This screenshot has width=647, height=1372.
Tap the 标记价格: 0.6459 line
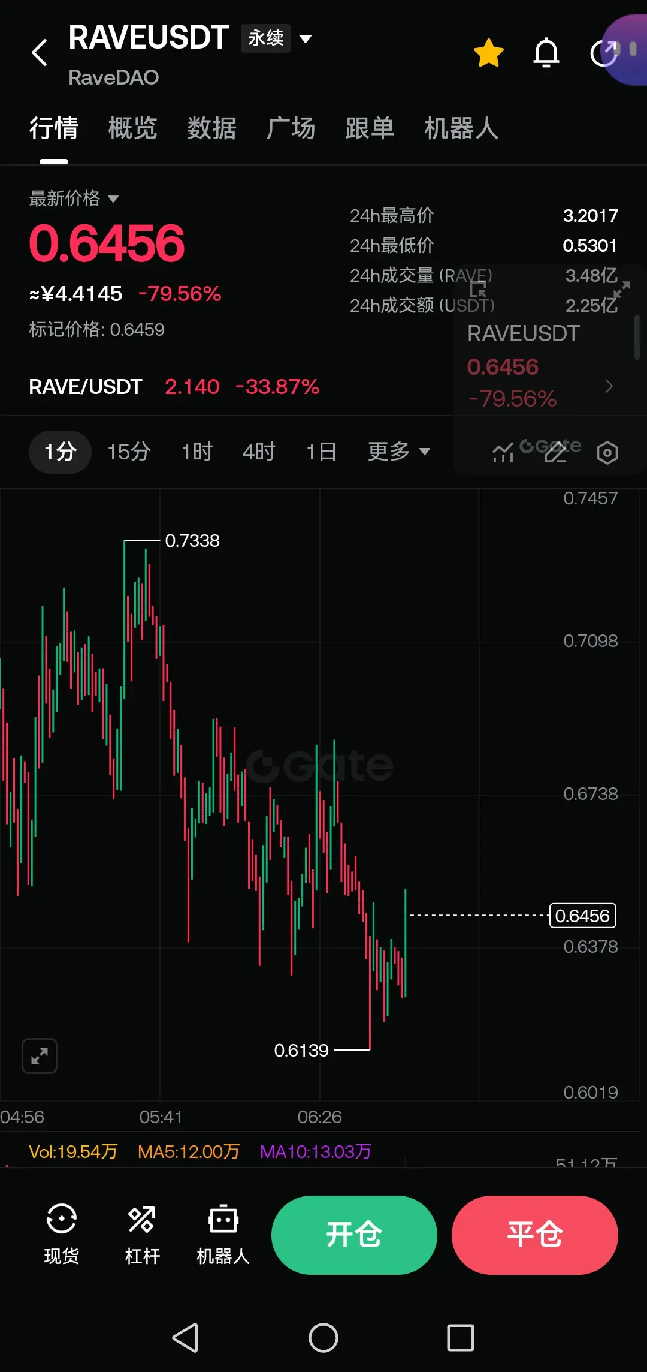coord(96,329)
